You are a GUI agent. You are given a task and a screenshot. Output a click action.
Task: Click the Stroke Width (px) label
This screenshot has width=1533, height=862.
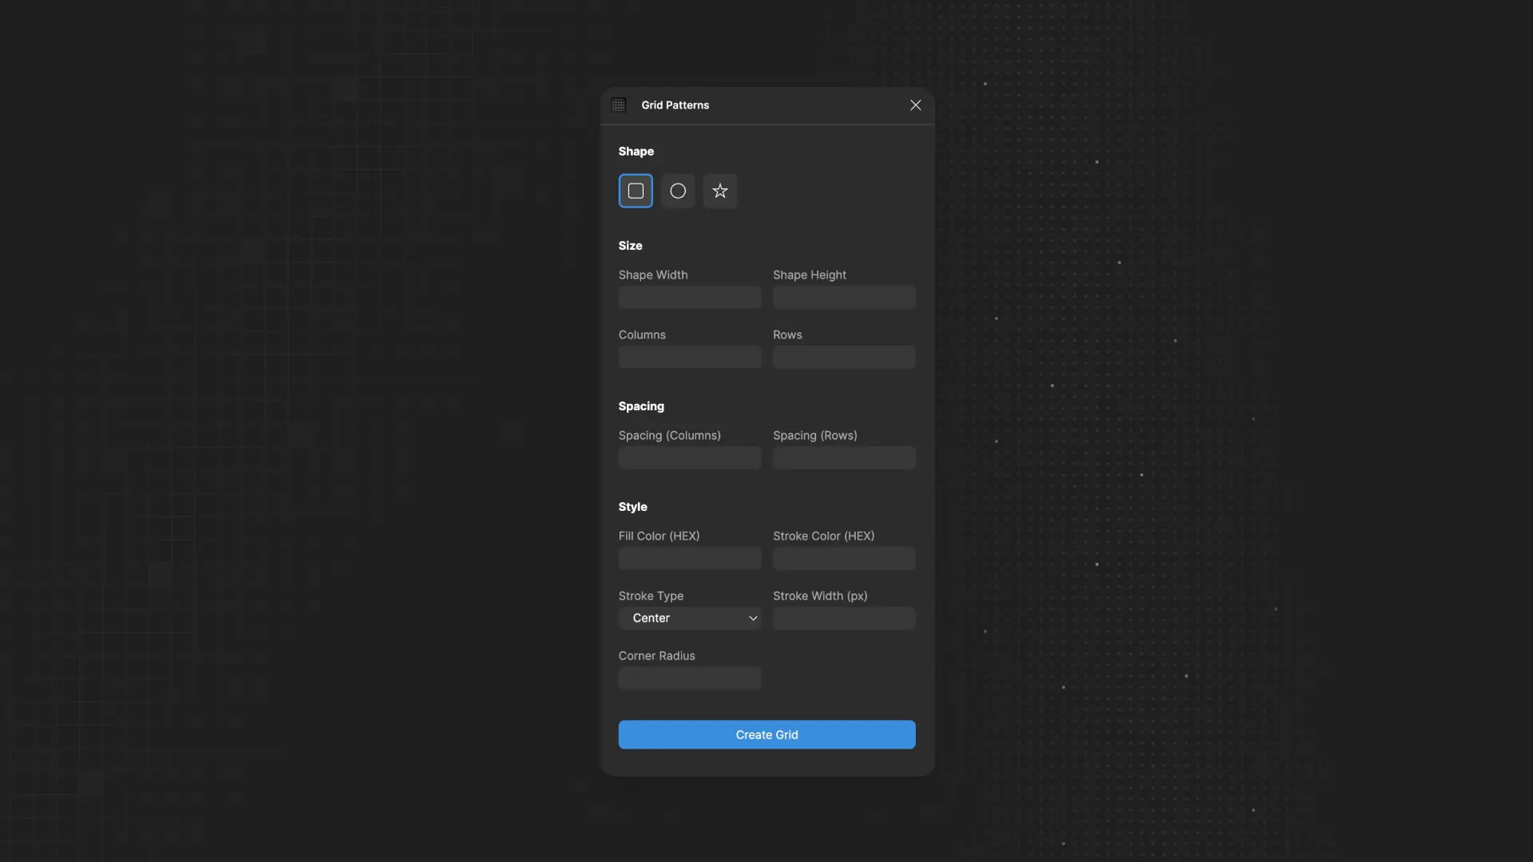click(x=820, y=596)
